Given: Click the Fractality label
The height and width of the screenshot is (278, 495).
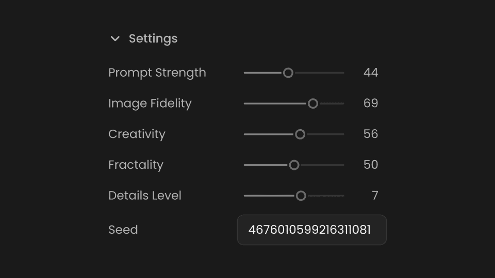Looking at the screenshot, I should [x=136, y=165].
